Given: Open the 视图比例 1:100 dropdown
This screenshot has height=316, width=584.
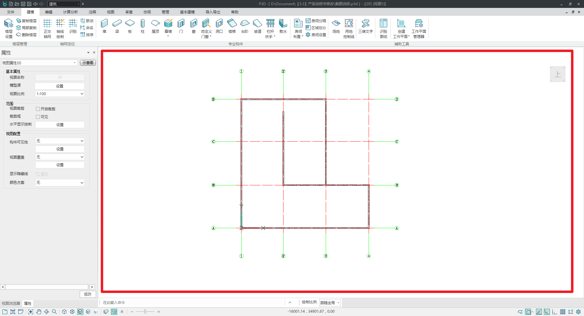Looking at the screenshot, I should point(60,94).
